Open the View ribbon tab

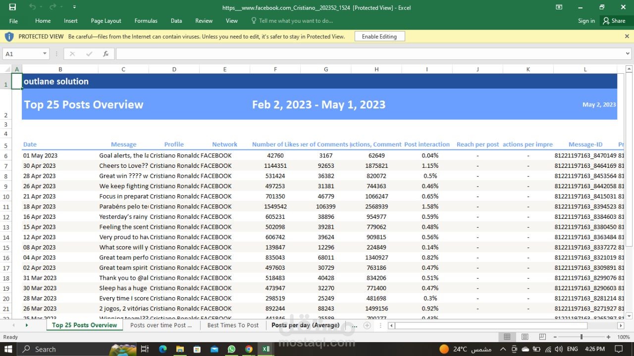(232, 21)
